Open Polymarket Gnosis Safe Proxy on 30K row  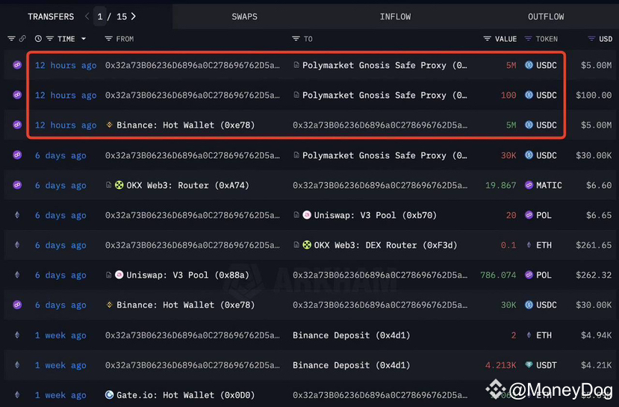(x=385, y=155)
